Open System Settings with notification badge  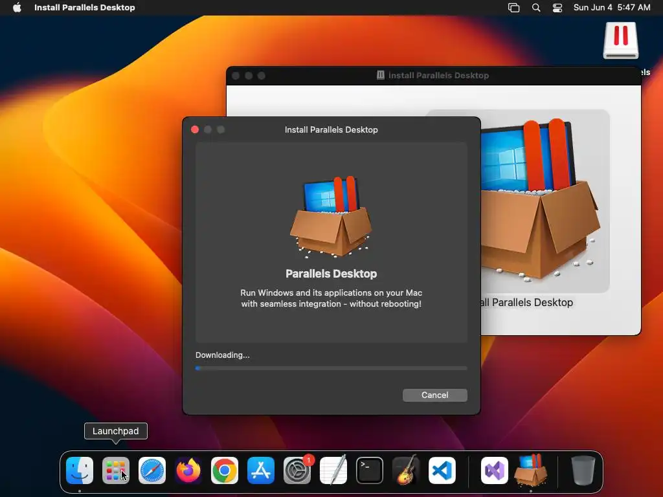(x=297, y=470)
